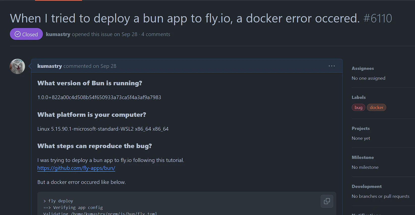Click 'I was trying to deploy' sentence
This screenshot has height=215, width=415.
tap(111, 160)
